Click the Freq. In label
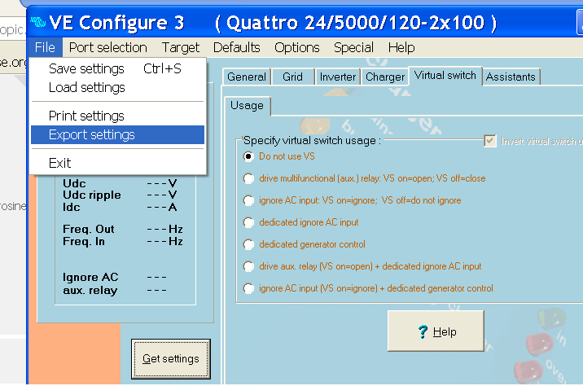Screen dimensions: 583x386 84,242
